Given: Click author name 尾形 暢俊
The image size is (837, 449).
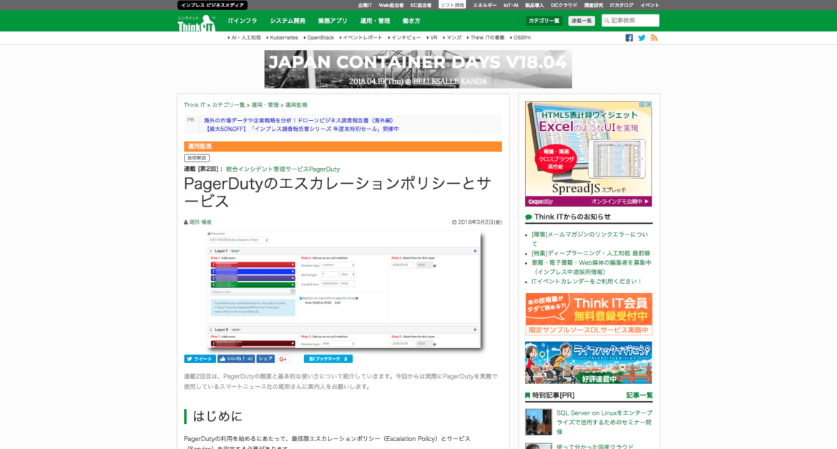Looking at the screenshot, I should (200, 222).
